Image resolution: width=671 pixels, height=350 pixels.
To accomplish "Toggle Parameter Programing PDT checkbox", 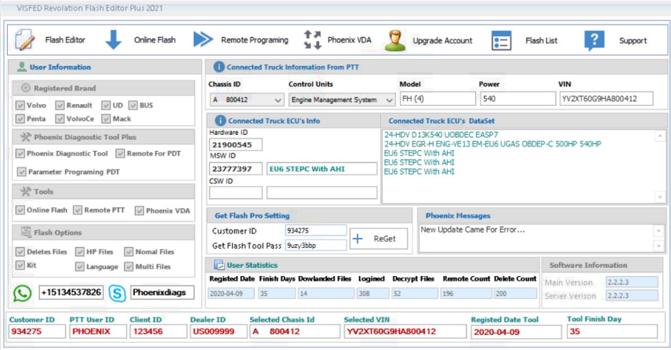I will 22,172.
